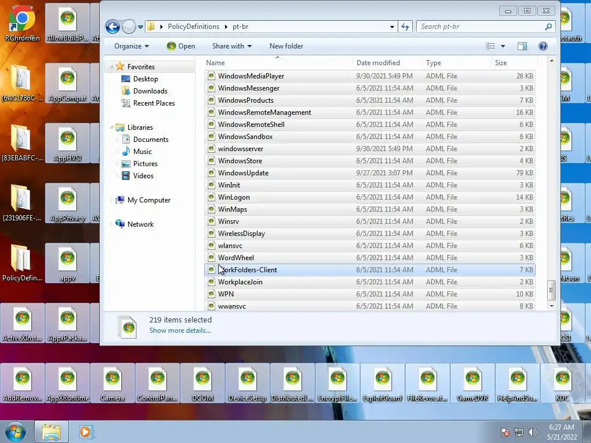Open the Videos library
Viewport: 591px width, 443px height.
[x=143, y=175]
